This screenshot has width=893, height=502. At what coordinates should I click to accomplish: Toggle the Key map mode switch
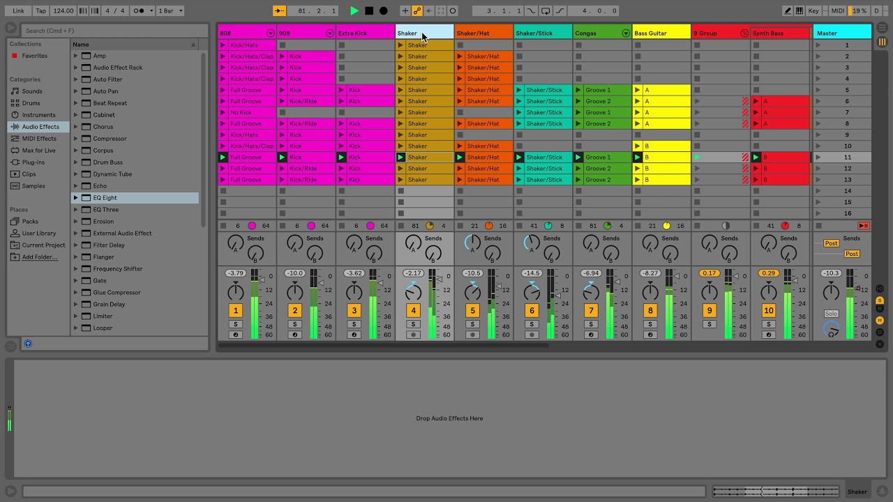(x=813, y=10)
